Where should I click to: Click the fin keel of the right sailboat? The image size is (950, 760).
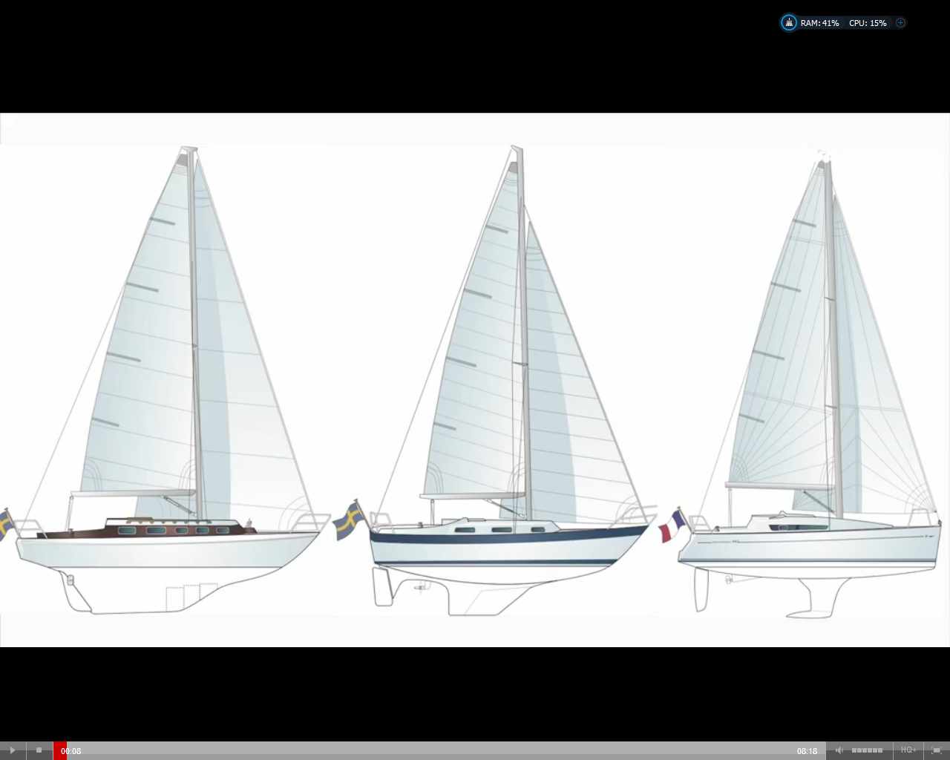tap(816, 597)
